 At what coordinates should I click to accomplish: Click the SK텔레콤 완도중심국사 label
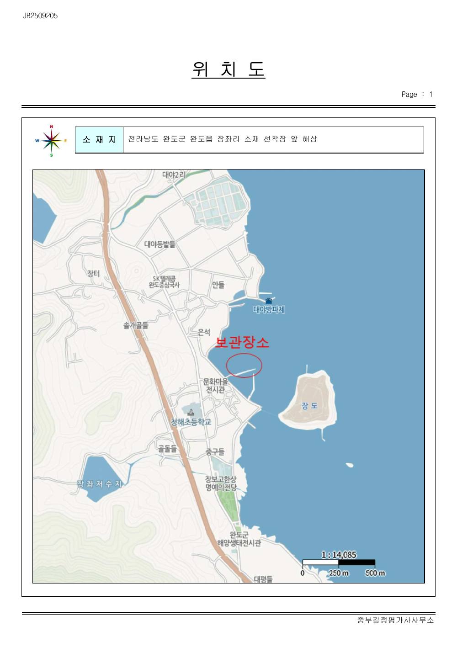[x=164, y=281]
